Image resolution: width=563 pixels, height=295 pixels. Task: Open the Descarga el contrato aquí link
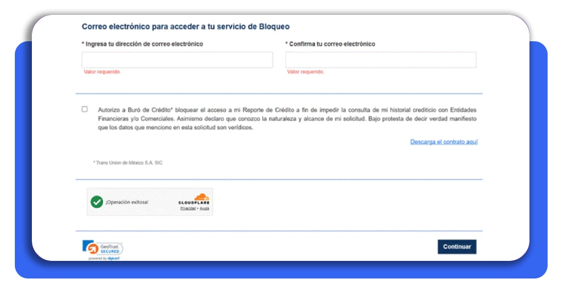coord(444,142)
